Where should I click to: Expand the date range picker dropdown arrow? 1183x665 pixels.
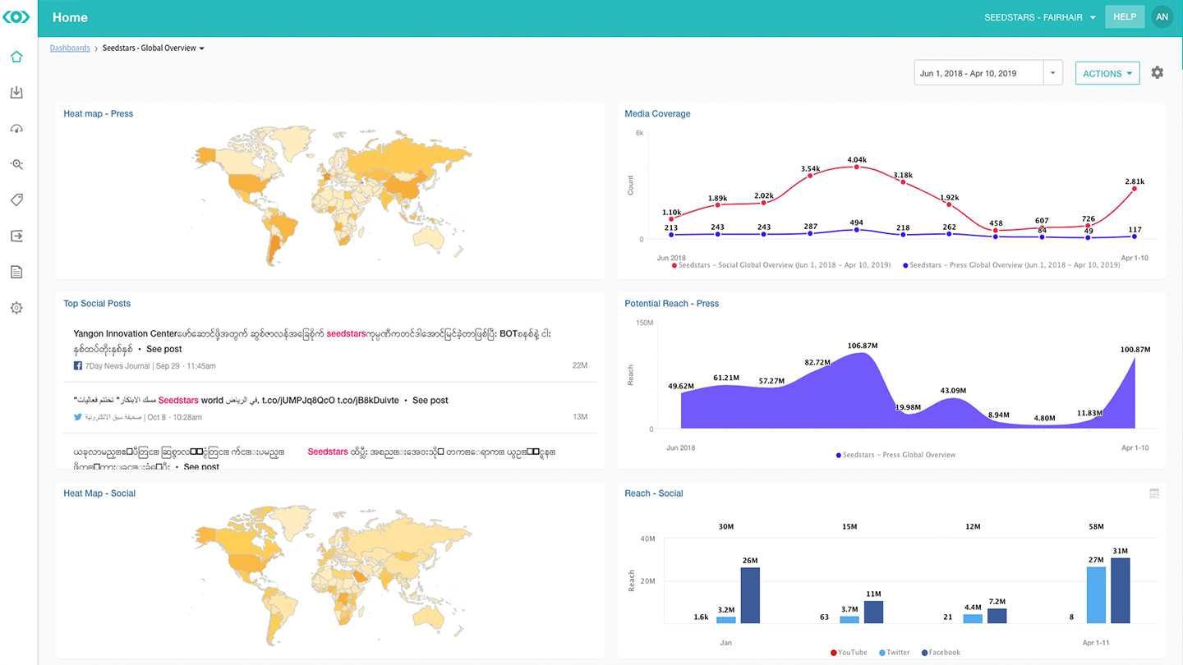pos(1053,72)
